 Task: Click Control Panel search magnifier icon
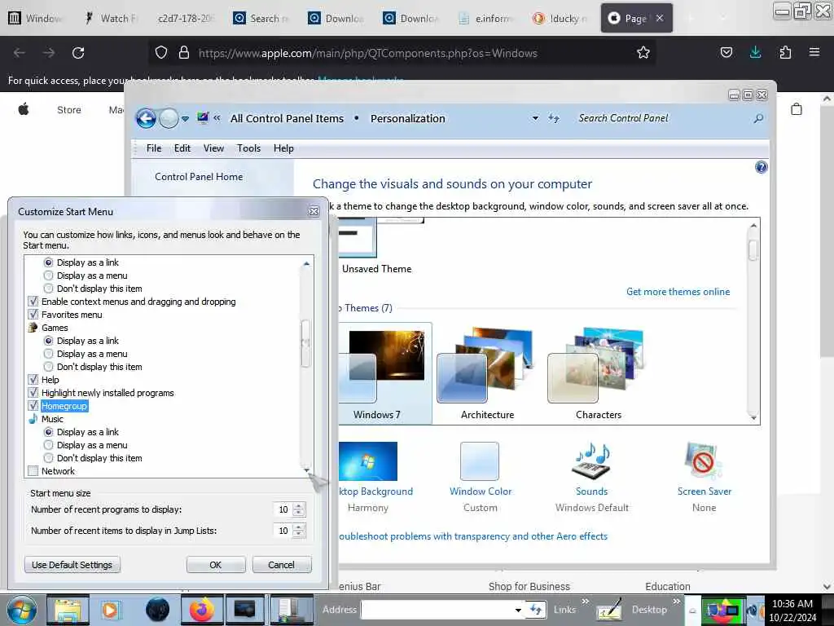point(758,118)
